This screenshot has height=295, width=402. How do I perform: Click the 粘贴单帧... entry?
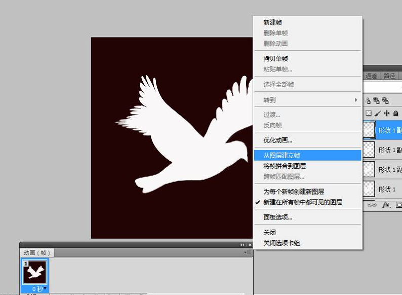click(x=307, y=69)
